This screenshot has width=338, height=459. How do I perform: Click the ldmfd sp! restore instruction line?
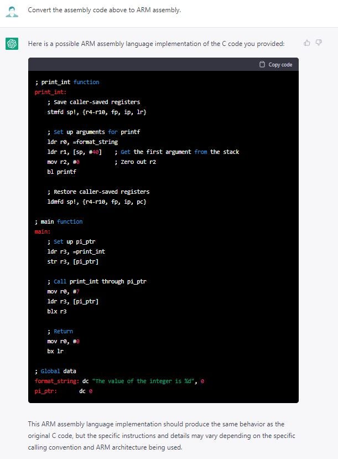[97, 202]
